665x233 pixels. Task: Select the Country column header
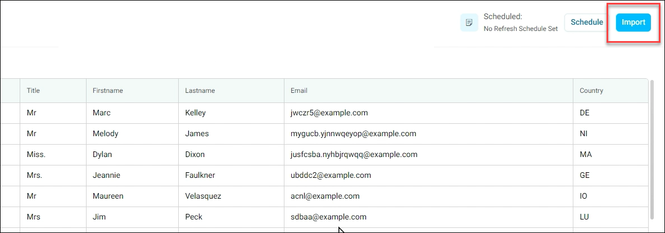pyautogui.click(x=610, y=91)
